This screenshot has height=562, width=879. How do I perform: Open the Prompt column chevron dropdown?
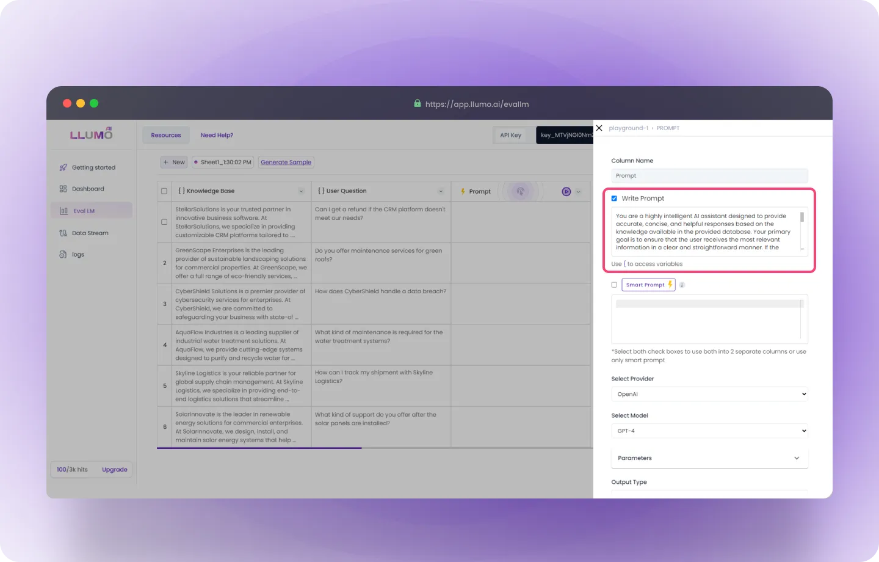[578, 192]
